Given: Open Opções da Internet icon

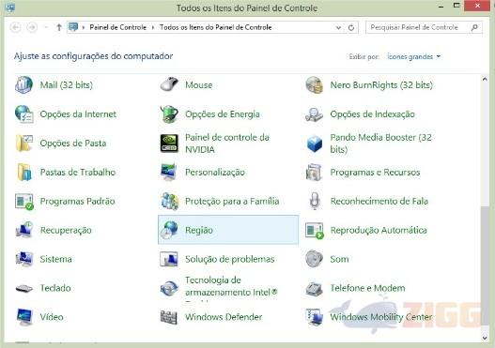Looking at the screenshot, I should [x=24, y=113].
